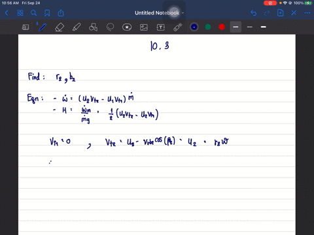Undo the last stroke

[253, 13]
